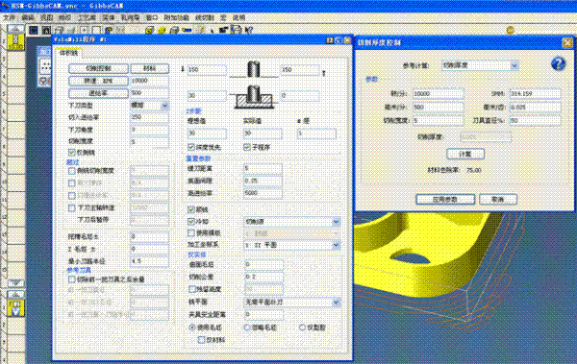Click the dark blue square toolbar icon
This screenshot has width=577, height=364.
pyautogui.click(x=34, y=30)
